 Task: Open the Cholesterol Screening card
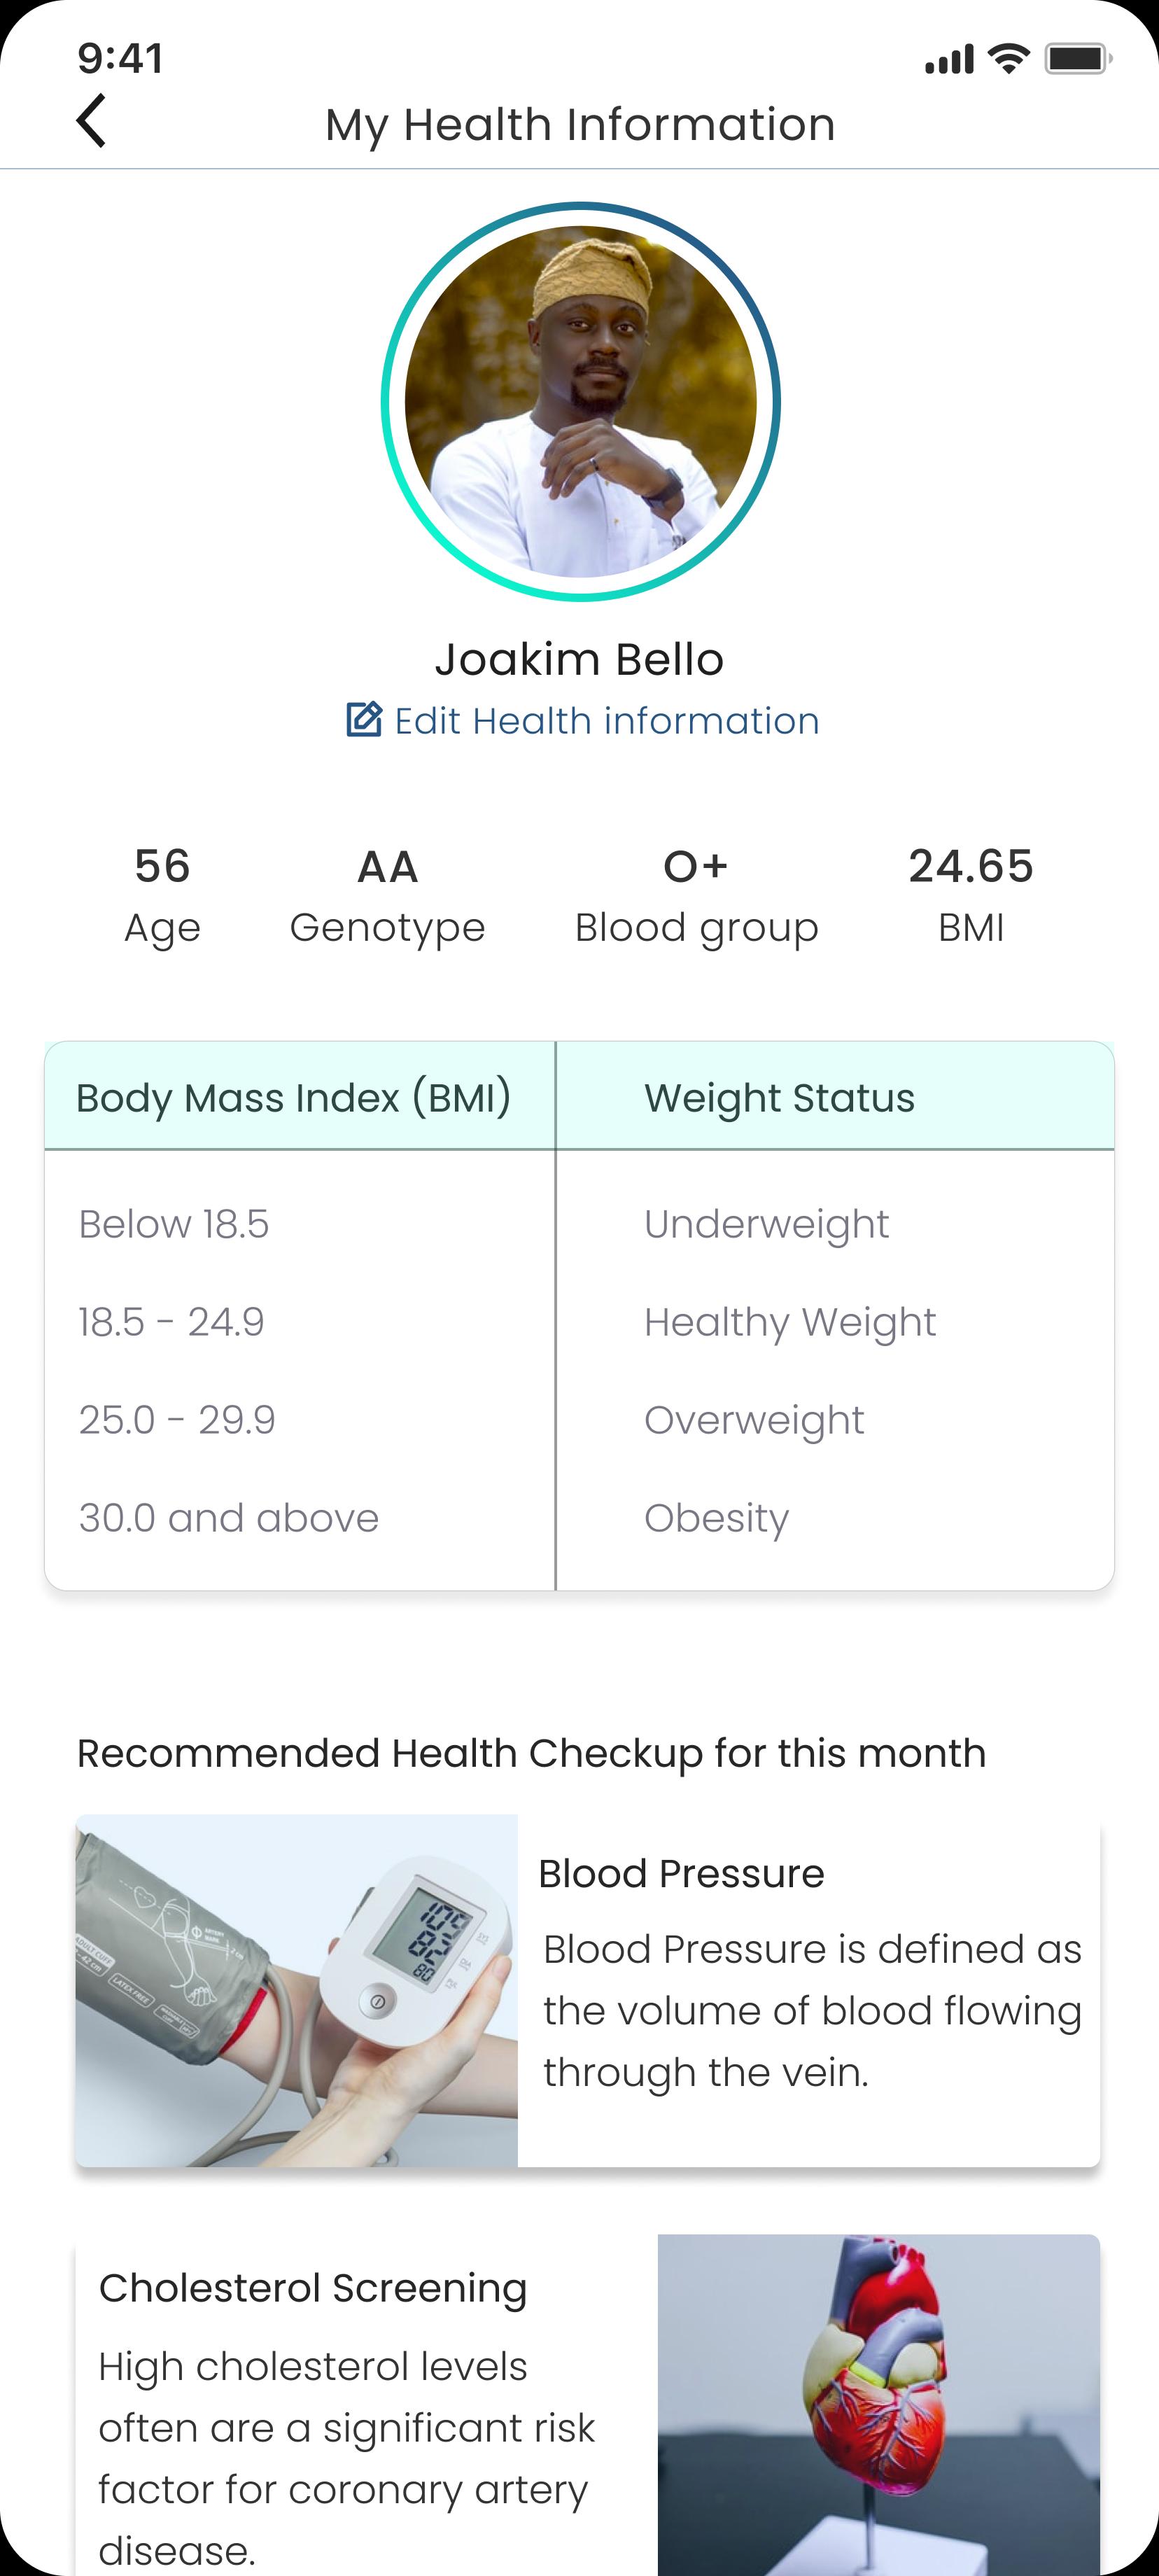click(588, 2405)
